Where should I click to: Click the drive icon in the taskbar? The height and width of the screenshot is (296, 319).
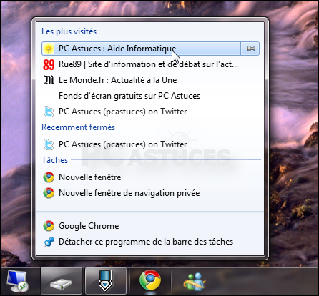coord(62,281)
